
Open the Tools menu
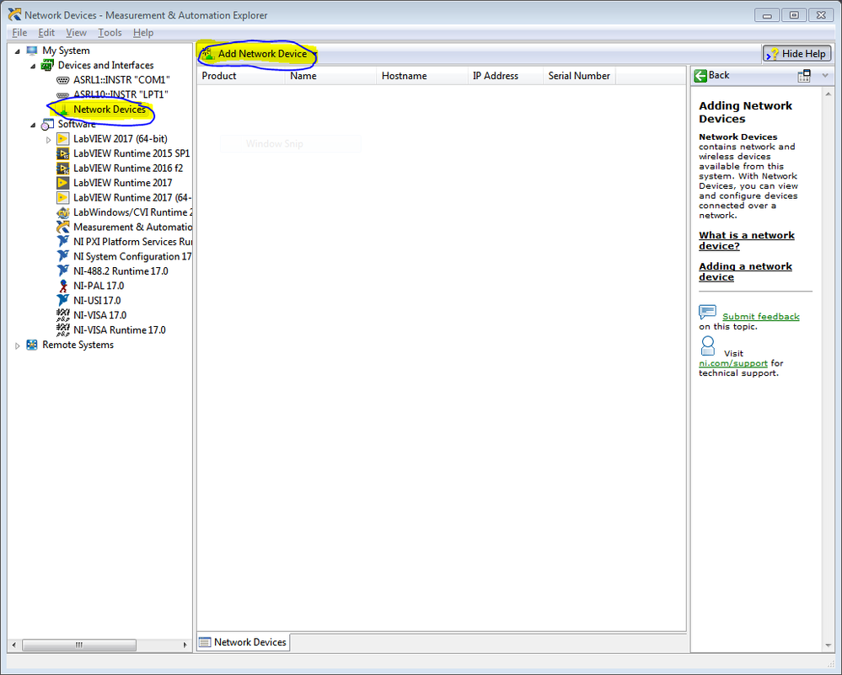tap(110, 33)
